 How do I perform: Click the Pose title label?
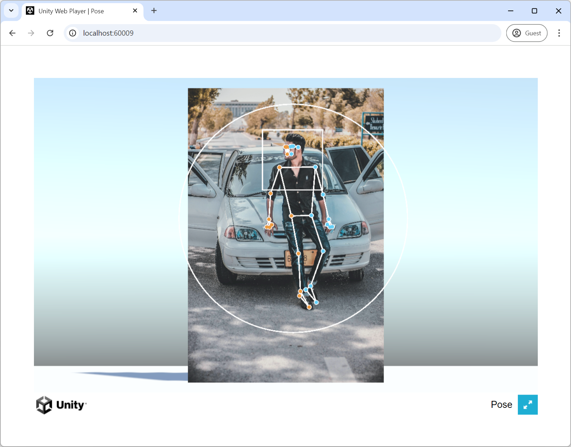click(501, 404)
